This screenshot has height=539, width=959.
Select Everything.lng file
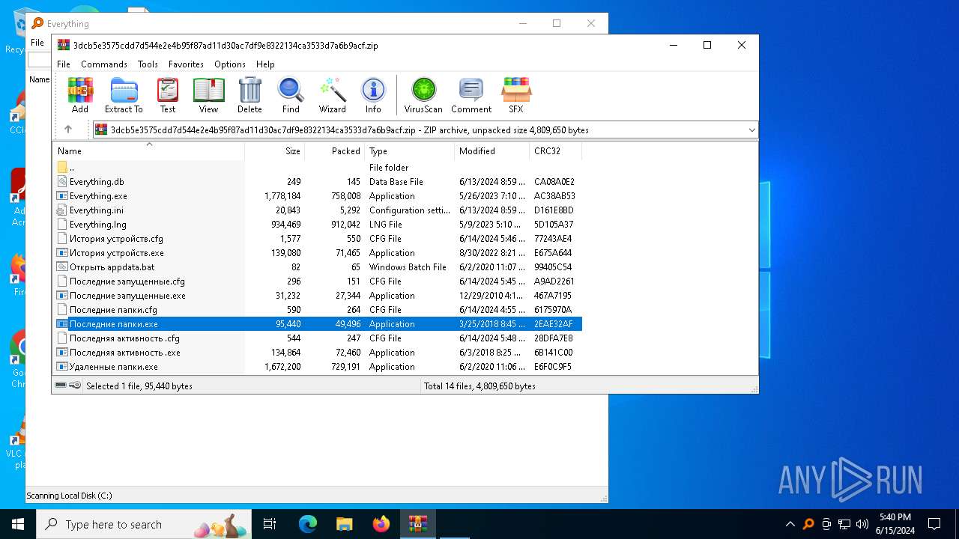pyautogui.click(x=318, y=225)
